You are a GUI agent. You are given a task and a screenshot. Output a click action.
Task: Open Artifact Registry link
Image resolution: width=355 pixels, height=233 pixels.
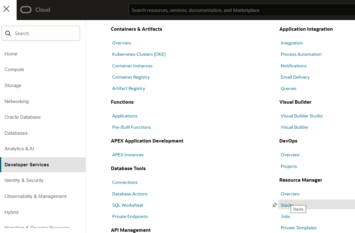[129, 88]
